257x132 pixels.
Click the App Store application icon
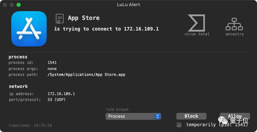29,29
